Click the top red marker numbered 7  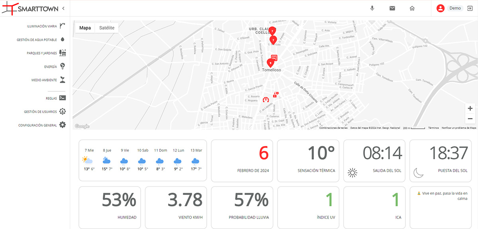[x=272, y=30]
